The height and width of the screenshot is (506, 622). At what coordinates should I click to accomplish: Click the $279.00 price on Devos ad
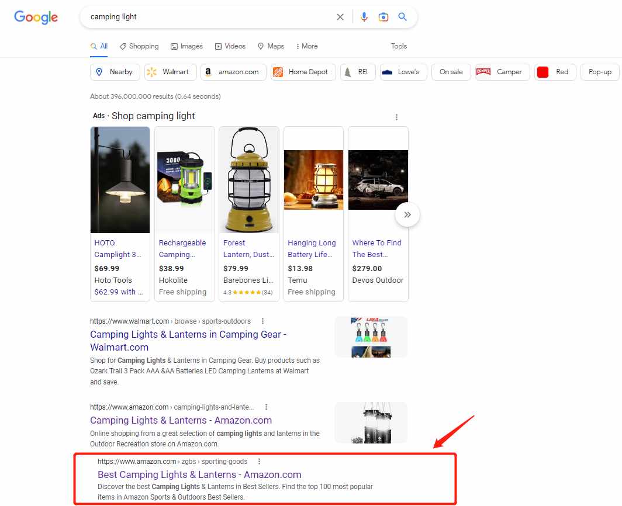(x=367, y=268)
